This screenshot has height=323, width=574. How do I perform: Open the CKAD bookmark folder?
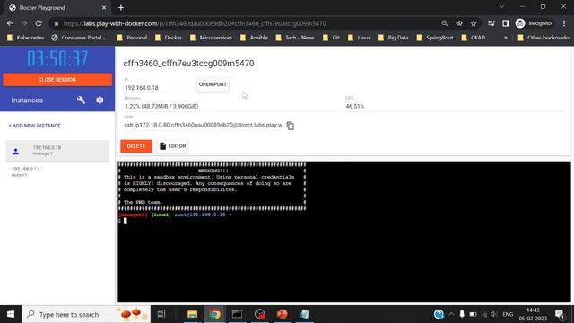(x=474, y=38)
